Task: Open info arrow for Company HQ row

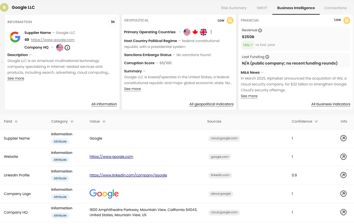Action: click(x=343, y=212)
